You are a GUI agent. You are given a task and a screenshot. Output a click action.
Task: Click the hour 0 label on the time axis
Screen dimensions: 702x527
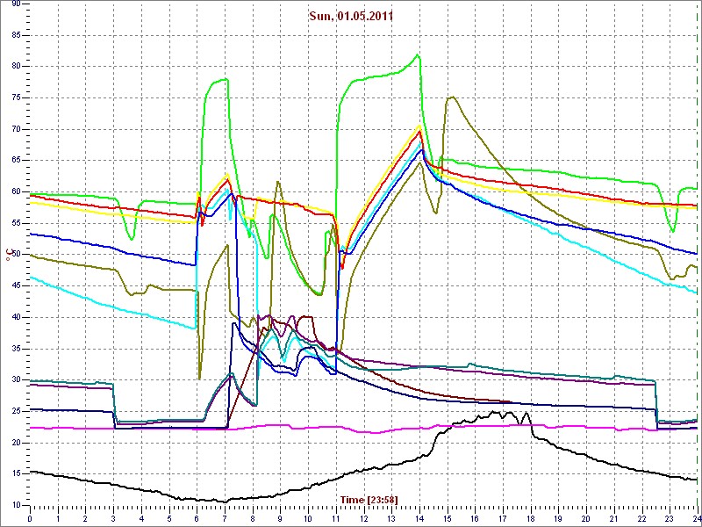(x=30, y=518)
